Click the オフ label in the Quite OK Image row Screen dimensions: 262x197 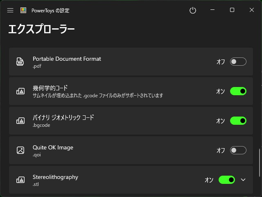221,151
